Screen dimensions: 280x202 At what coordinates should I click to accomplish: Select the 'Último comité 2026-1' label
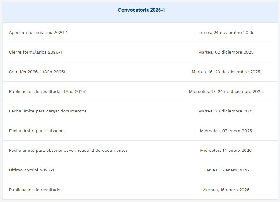click(31, 170)
